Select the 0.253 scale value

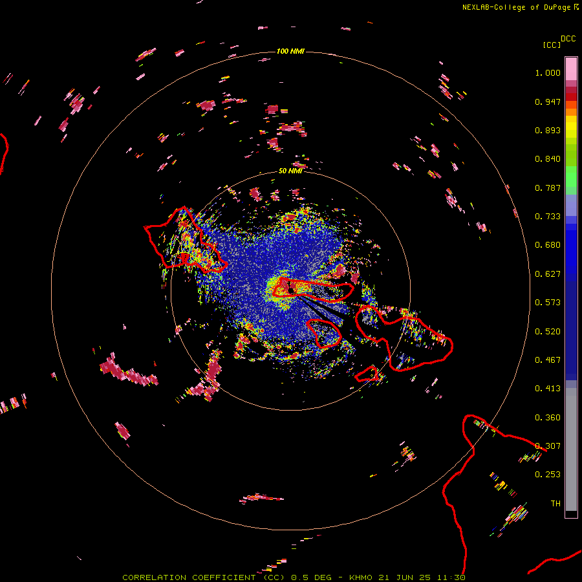coord(548,475)
